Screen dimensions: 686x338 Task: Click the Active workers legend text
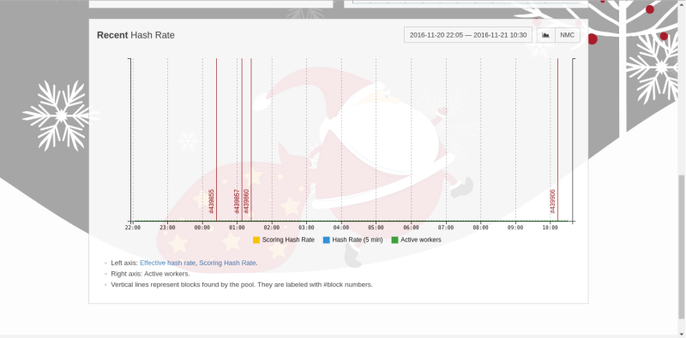(421, 240)
